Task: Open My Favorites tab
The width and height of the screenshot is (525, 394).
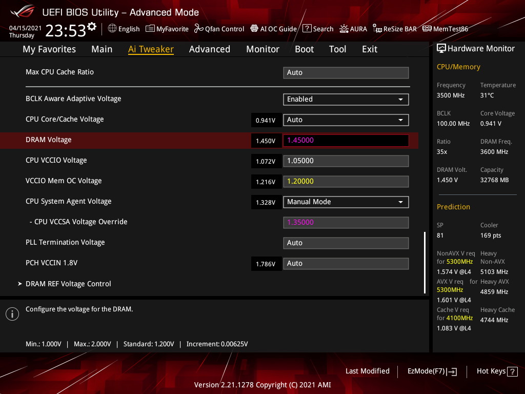Action: (x=49, y=49)
